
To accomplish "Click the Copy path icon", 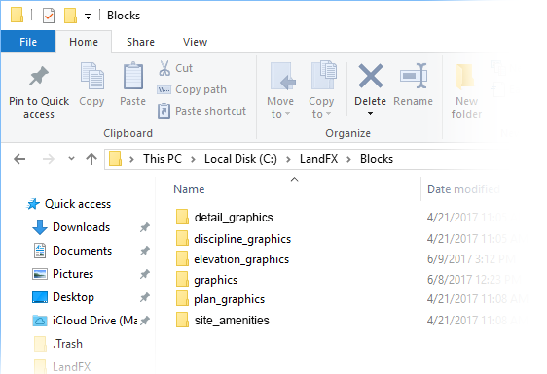I will [x=164, y=89].
